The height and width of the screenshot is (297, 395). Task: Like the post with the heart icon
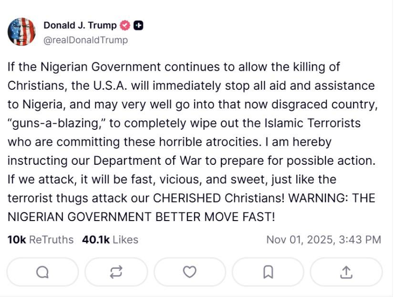point(190,272)
